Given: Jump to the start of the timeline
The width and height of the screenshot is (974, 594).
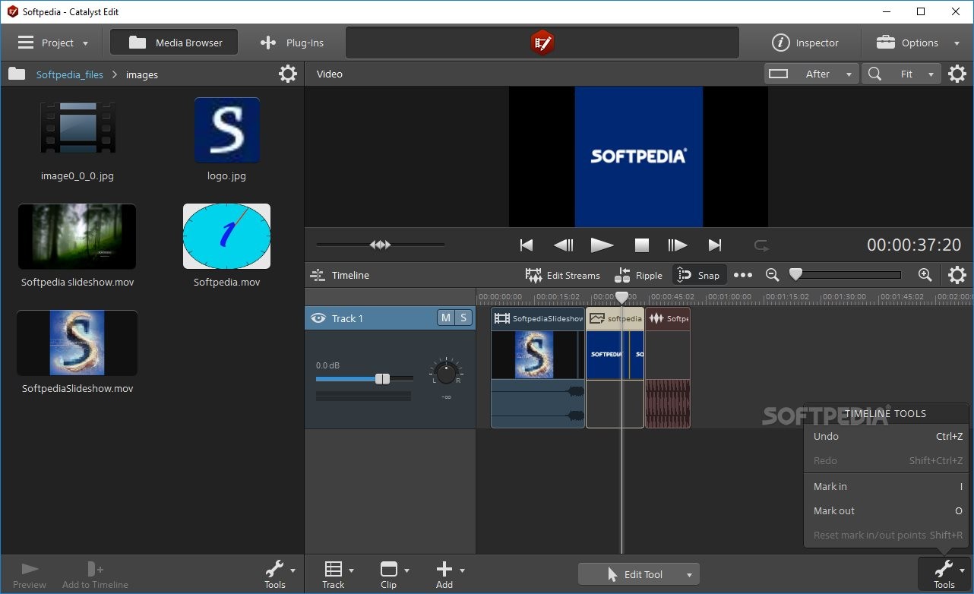Looking at the screenshot, I should point(526,245).
